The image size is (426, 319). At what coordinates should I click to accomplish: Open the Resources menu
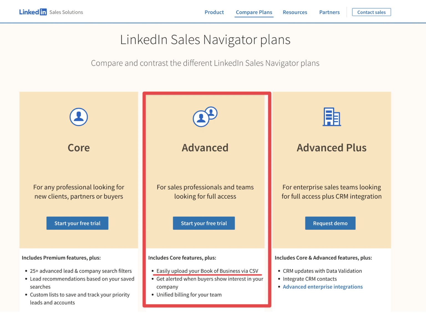pyautogui.click(x=295, y=12)
